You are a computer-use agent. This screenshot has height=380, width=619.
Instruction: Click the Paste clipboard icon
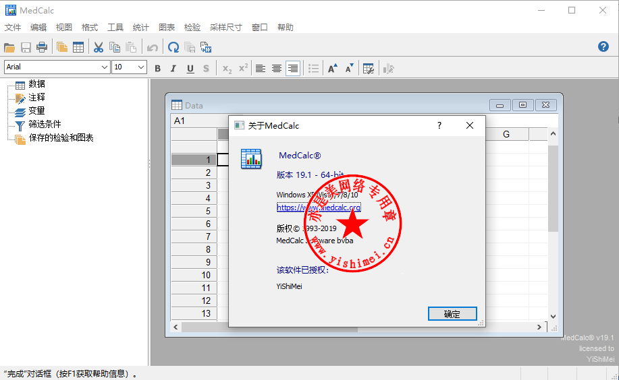pyautogui.click(x=131, y=48)
